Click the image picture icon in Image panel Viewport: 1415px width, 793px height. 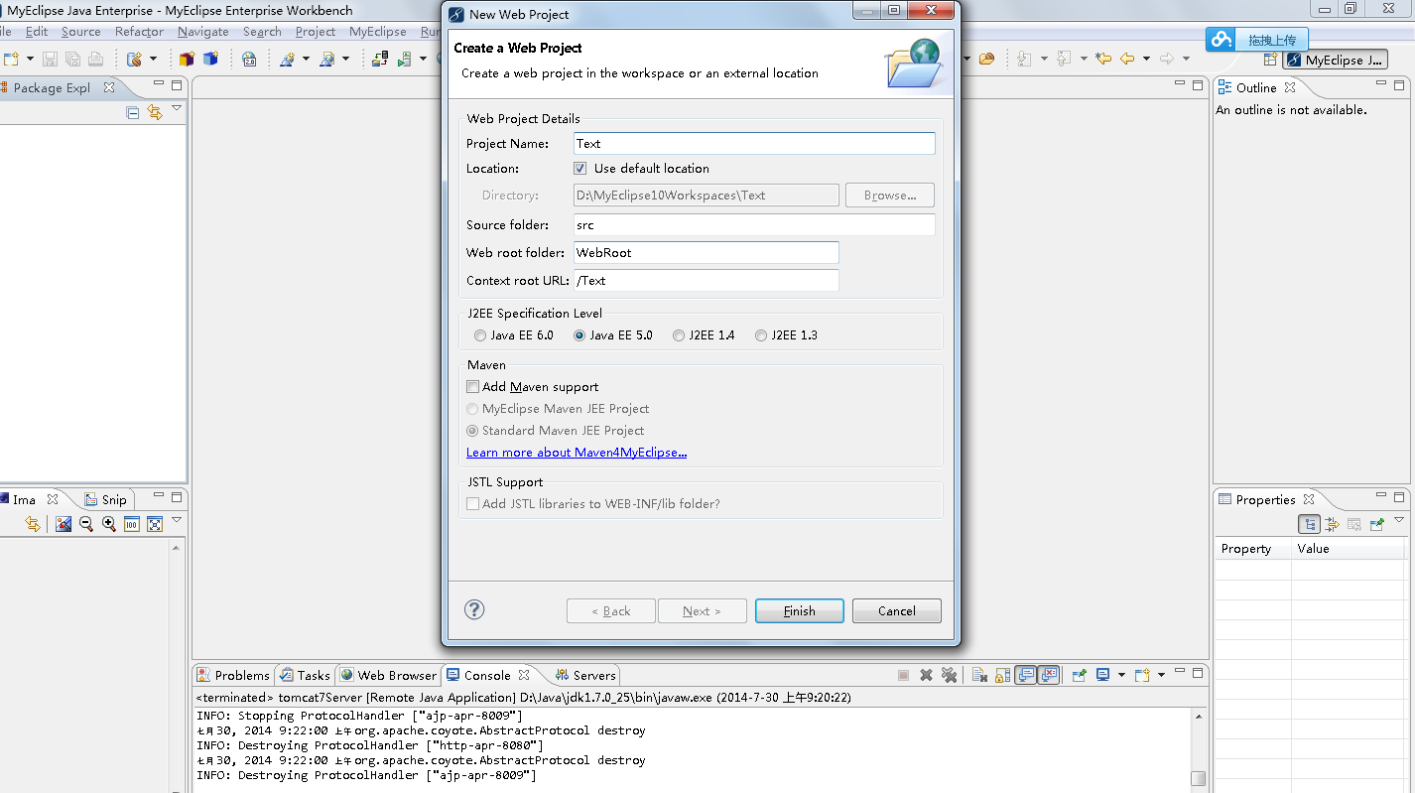pos(64,524)
